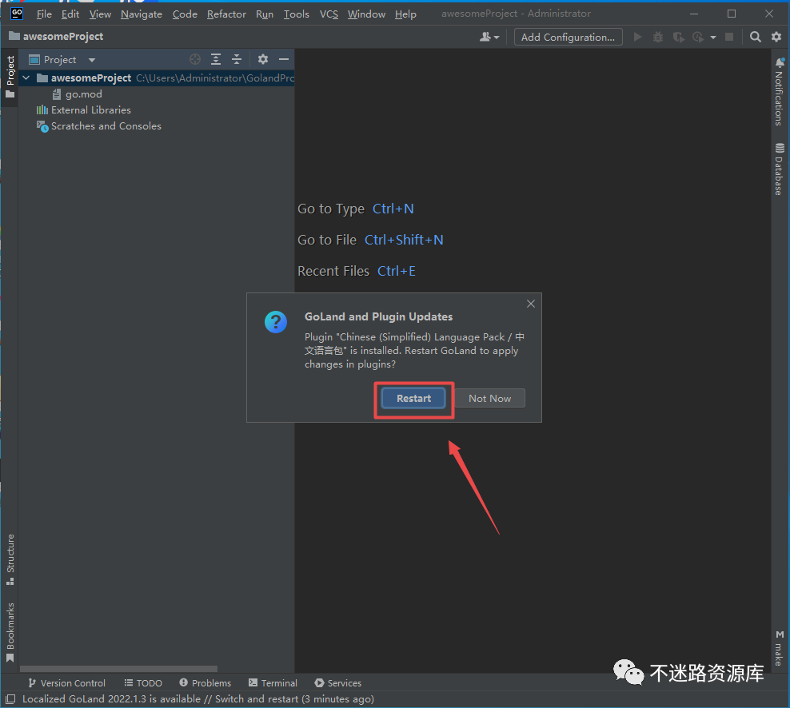Open the Navigate menu
This screenshot has height=708, width=790.
(x=141, y=14)
